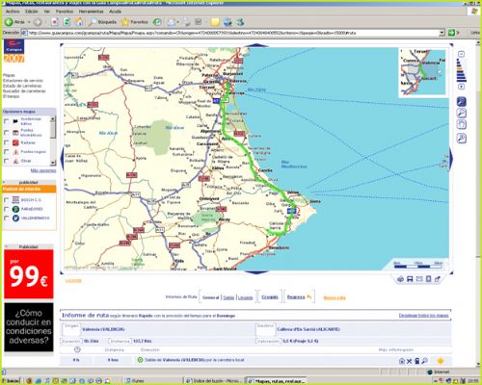Click fuel station icon in route row
Image resolution: width=482 pixels, height=385 pixels.
(x=416, y=361)
